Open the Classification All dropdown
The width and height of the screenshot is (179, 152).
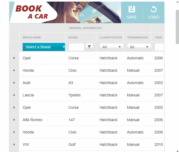coord(111,47)
